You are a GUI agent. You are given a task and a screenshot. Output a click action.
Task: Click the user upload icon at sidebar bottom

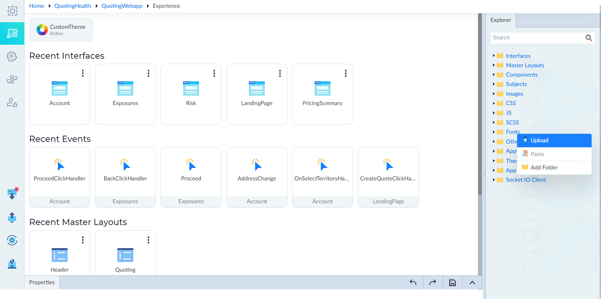click(12, 264)
